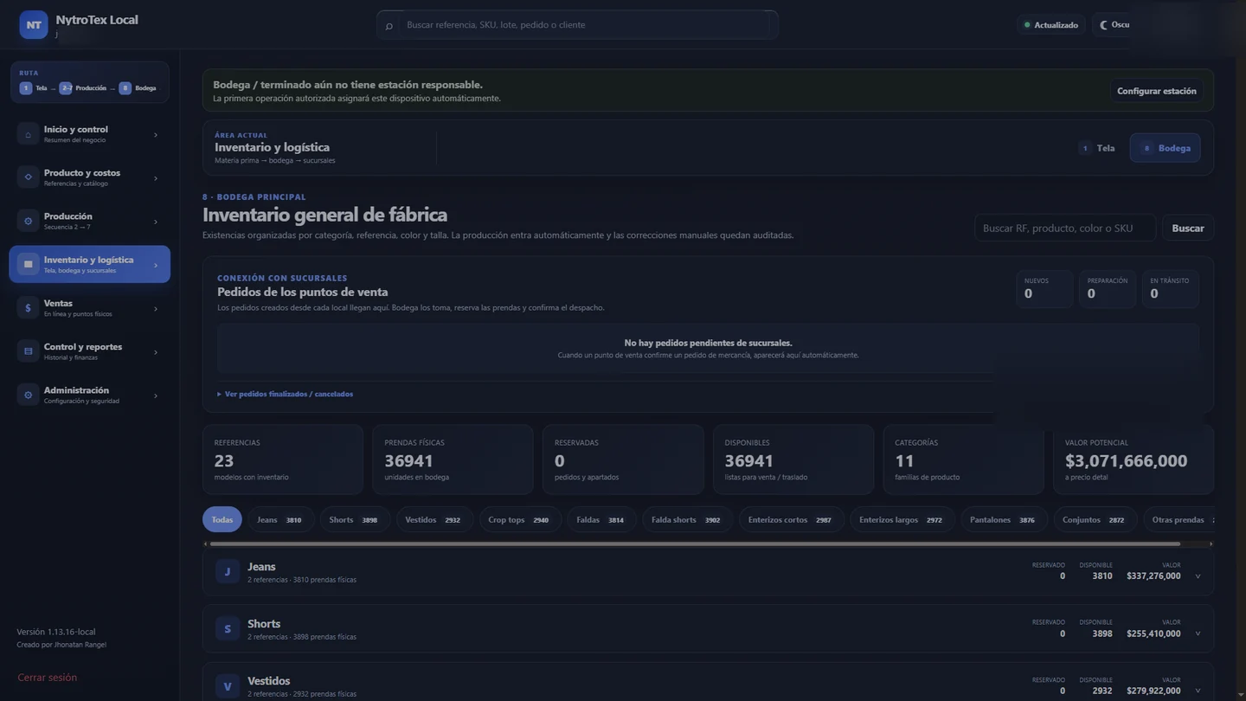Expand the Ventas submenu arrow

(x=156, y=309)
